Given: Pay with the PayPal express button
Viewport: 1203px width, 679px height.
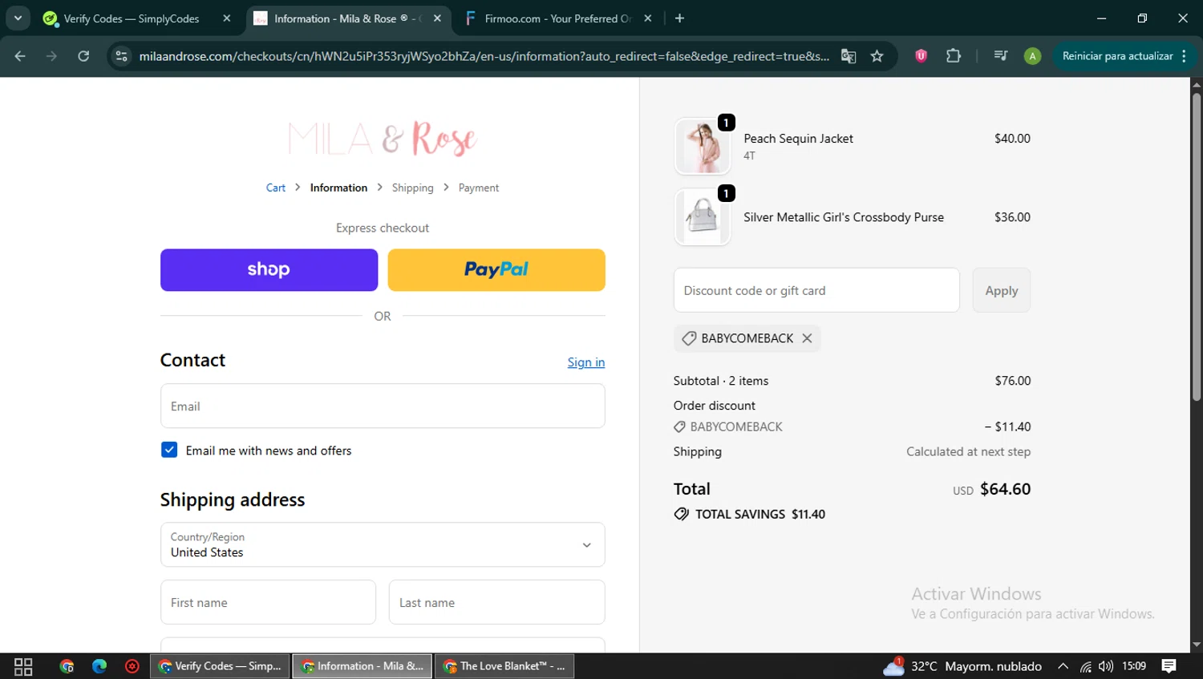Looking at the screenshot, I should [x=496, y=270].
